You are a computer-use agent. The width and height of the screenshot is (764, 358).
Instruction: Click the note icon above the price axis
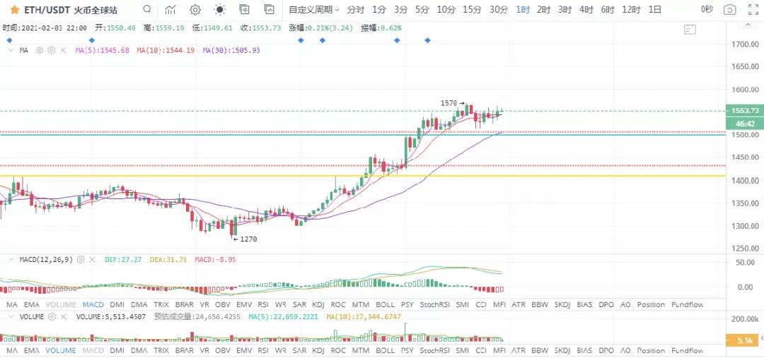[690, 29]
